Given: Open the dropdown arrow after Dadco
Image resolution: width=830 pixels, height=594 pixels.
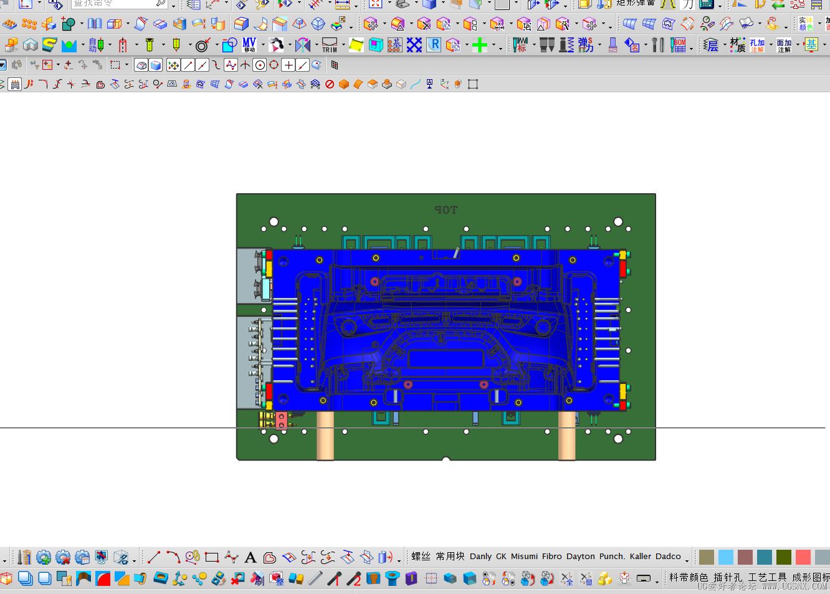Looking at the screenshot, I should coord(687,560).
